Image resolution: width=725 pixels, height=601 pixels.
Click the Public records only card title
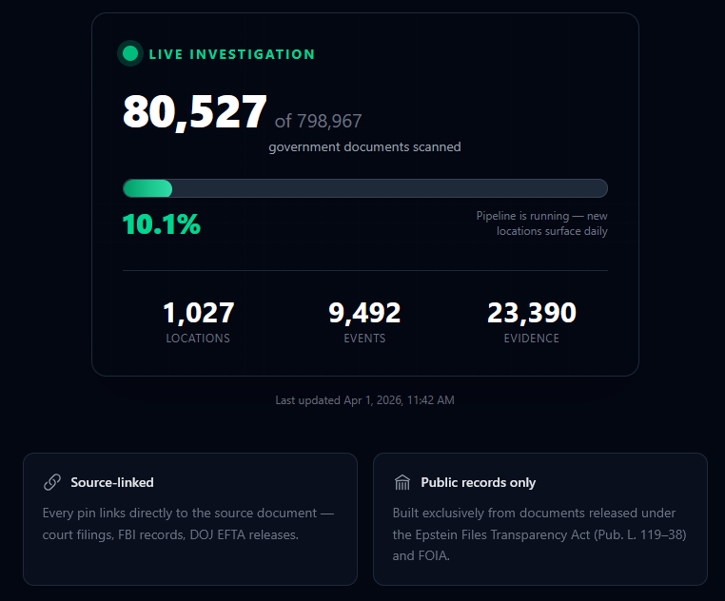(x=478, y=483)
